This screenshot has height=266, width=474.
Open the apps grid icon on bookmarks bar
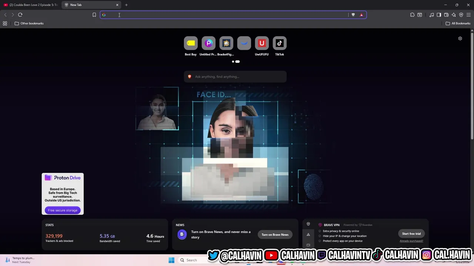tap(5, 23)
